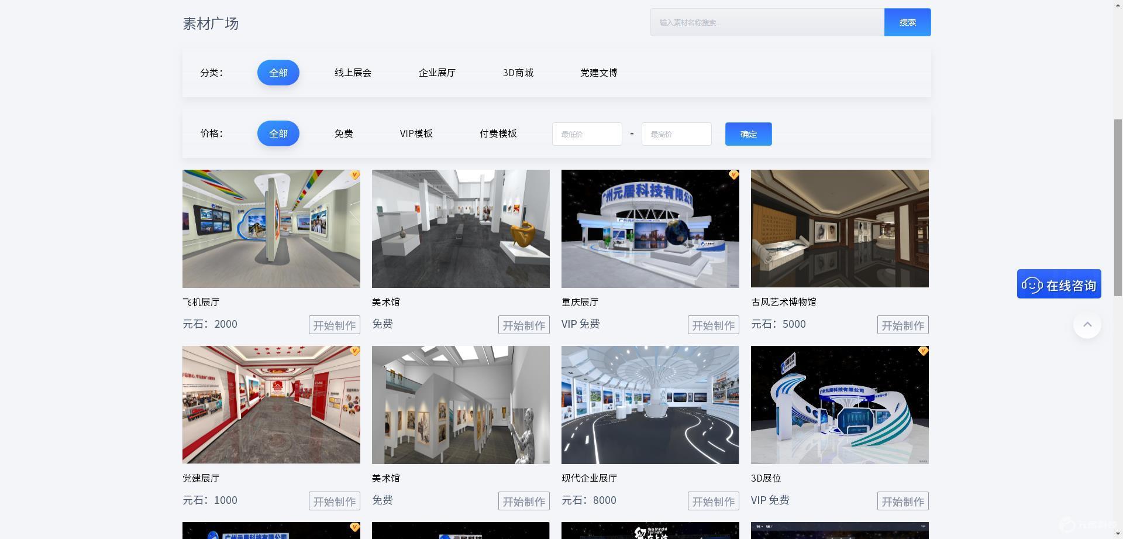
Task: Open the 在线咨询 online chat widget
Action: (1059, 284)
